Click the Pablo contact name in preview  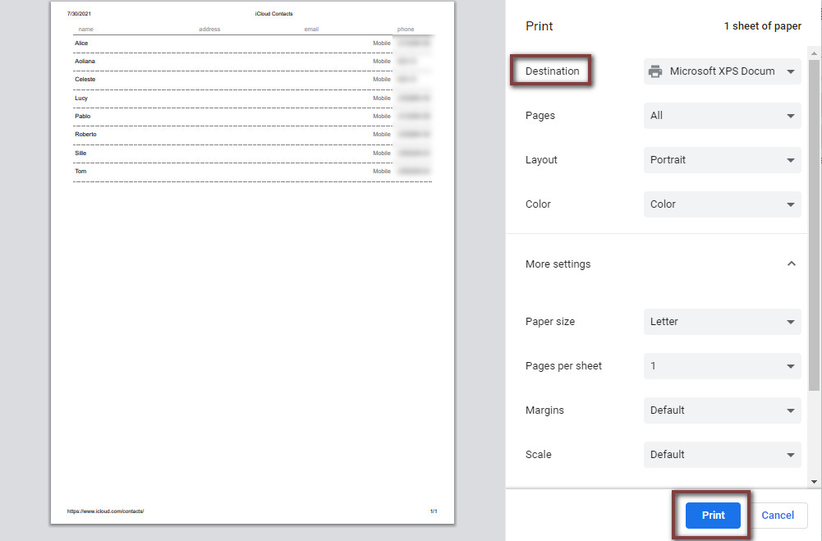(x=82, y=116)
